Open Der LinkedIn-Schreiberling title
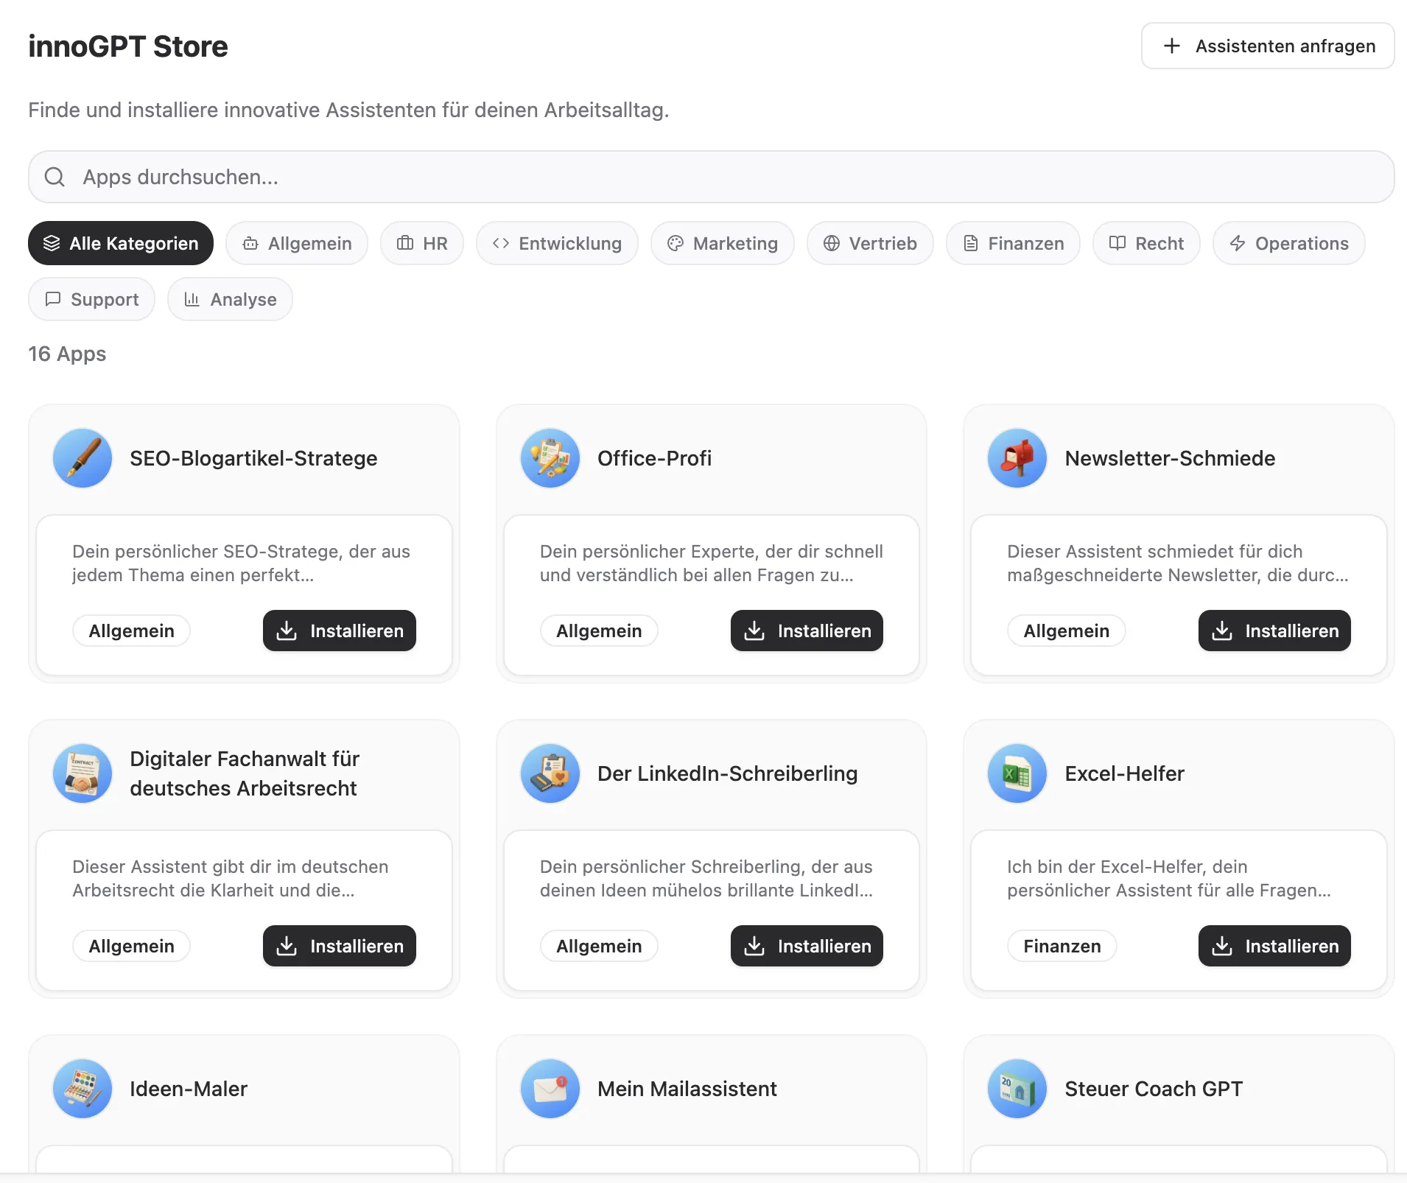Viewport: 1407px width, 1183px height. (727, 773)
